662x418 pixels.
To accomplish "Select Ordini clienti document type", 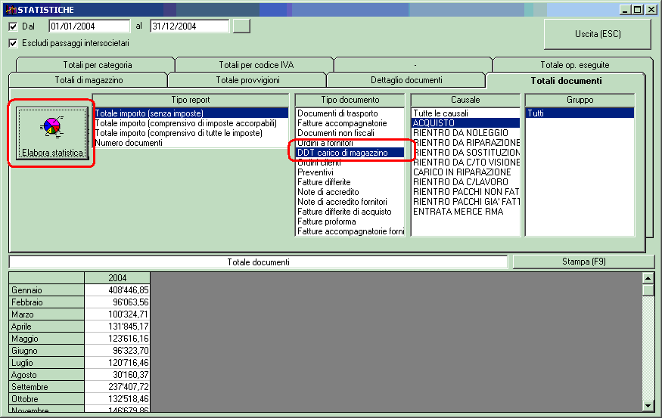I will click(350, 163).
